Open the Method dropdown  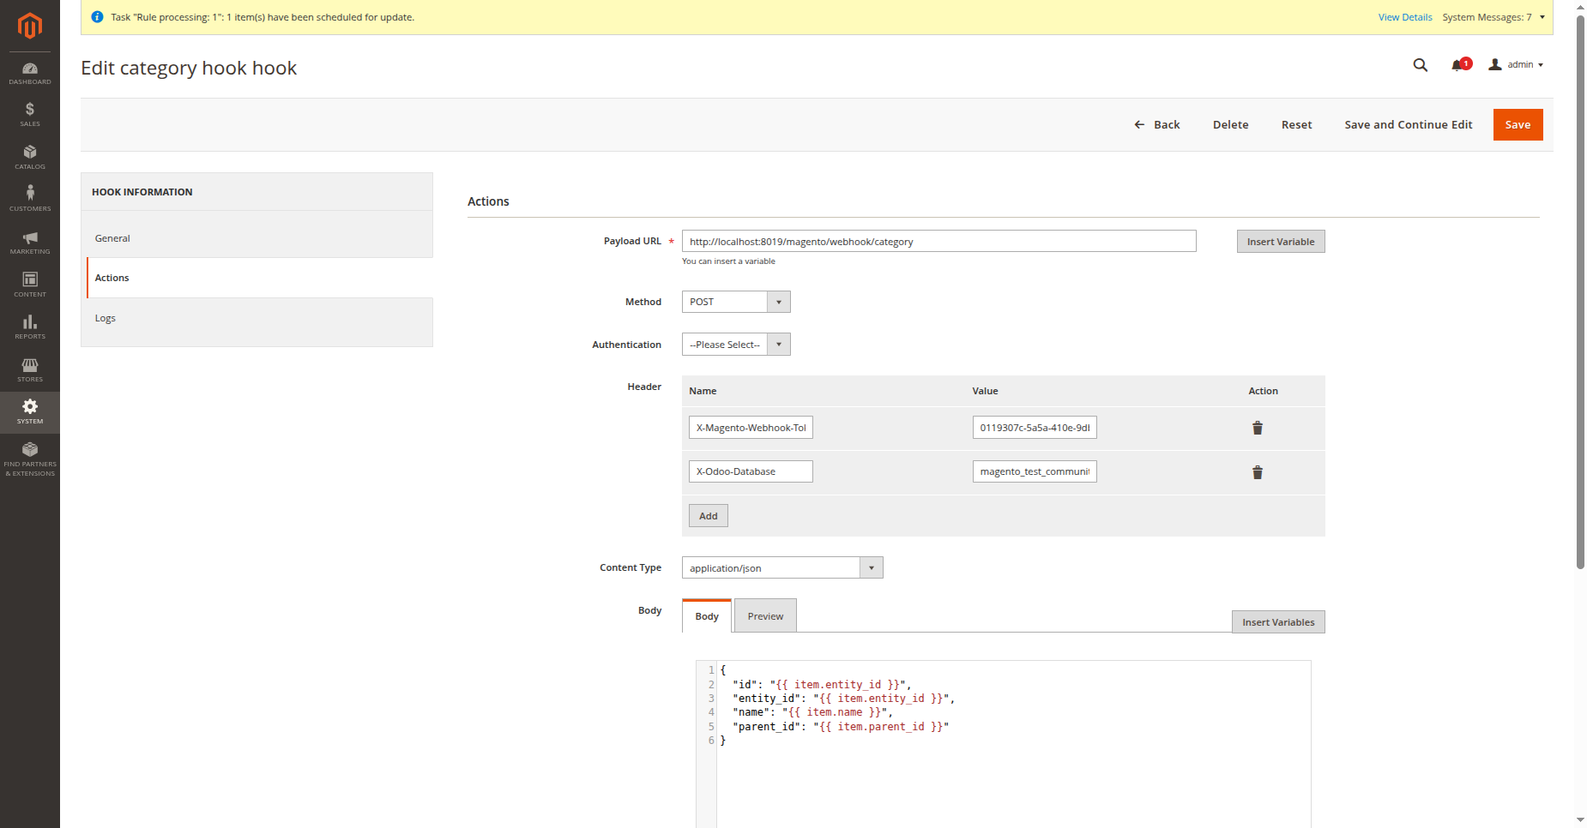pos(736,302)
